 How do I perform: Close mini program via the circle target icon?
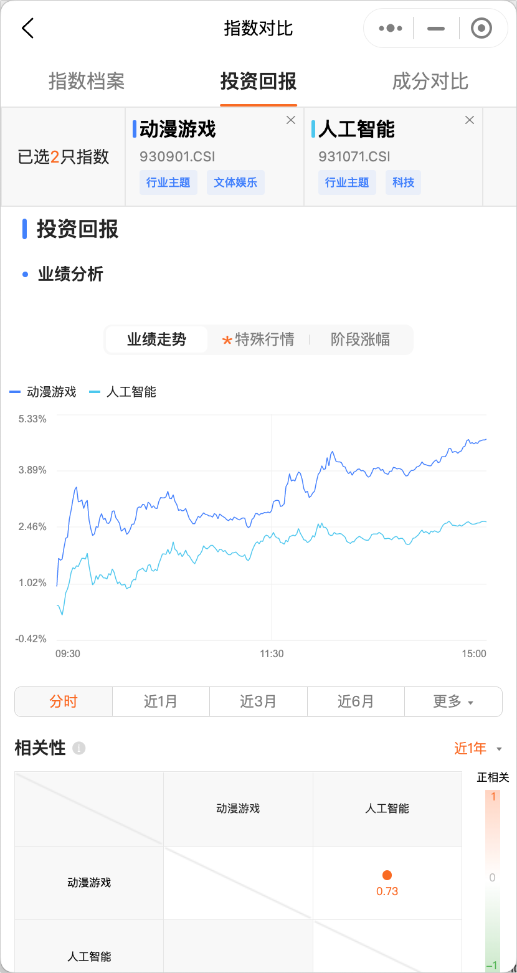pyautogui.click(x=481, y=29)
